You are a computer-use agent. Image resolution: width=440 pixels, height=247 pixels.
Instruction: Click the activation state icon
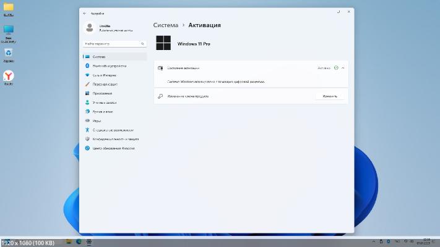click(x=160, y=68)
